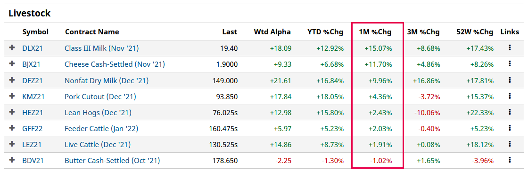The image size is (528, 172).
Task: Open Feeder Cattle (Jan '22) contract link
Action: coord(101,129)
